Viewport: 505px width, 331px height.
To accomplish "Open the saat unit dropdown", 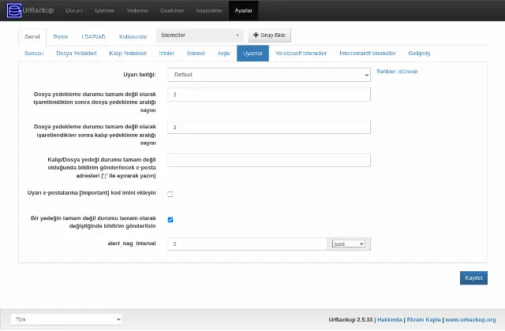I will tap(349, 244).
